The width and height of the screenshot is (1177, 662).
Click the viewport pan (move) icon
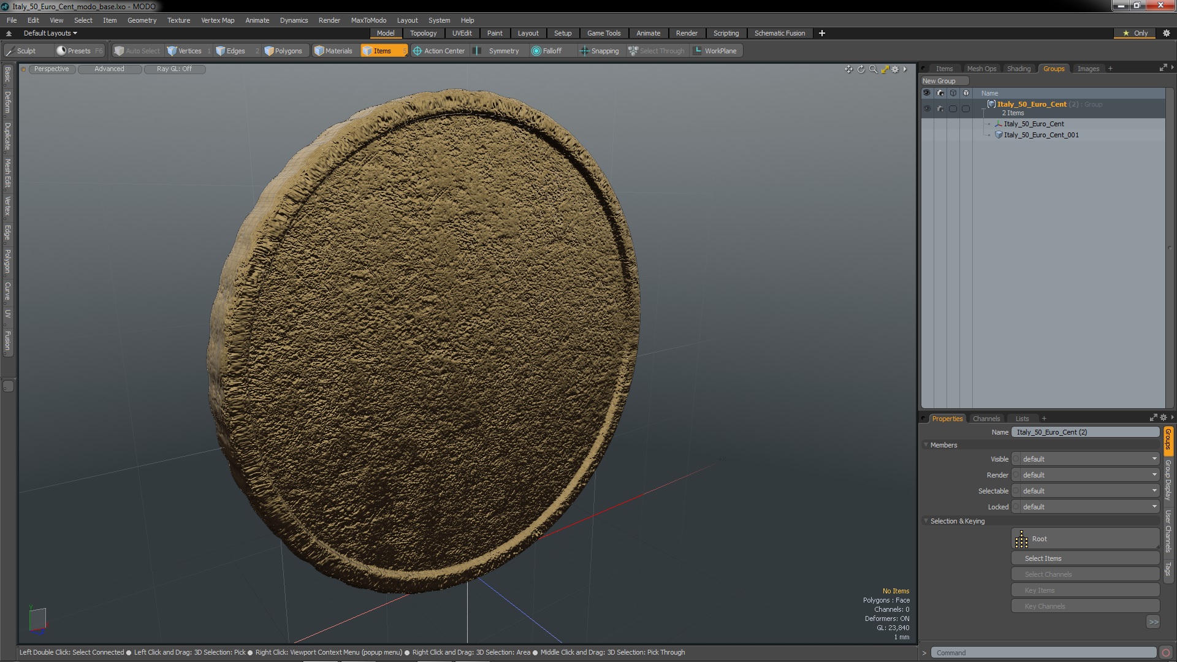click(849, 69)
